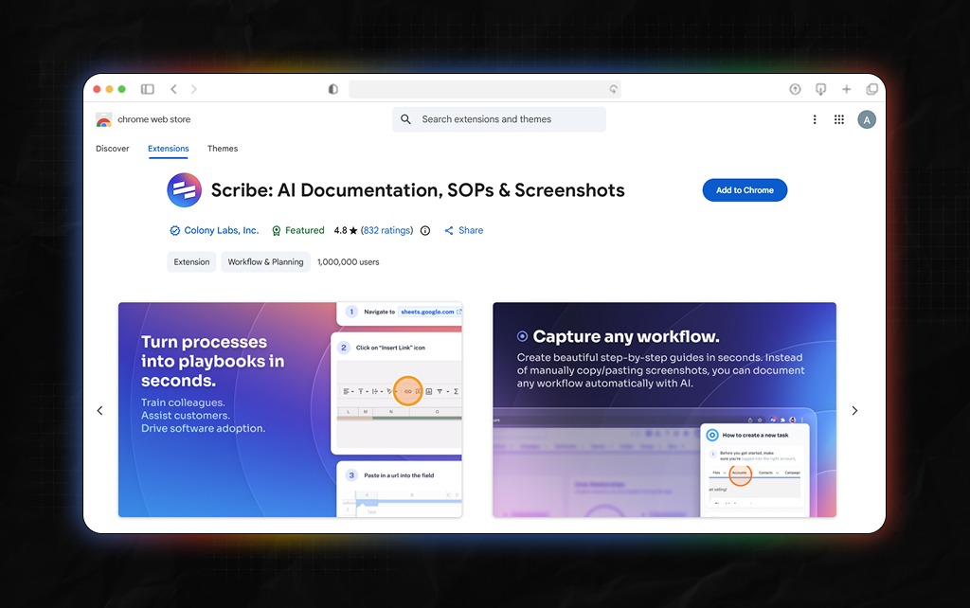Open the Google apps grid

tap(839, 119)
